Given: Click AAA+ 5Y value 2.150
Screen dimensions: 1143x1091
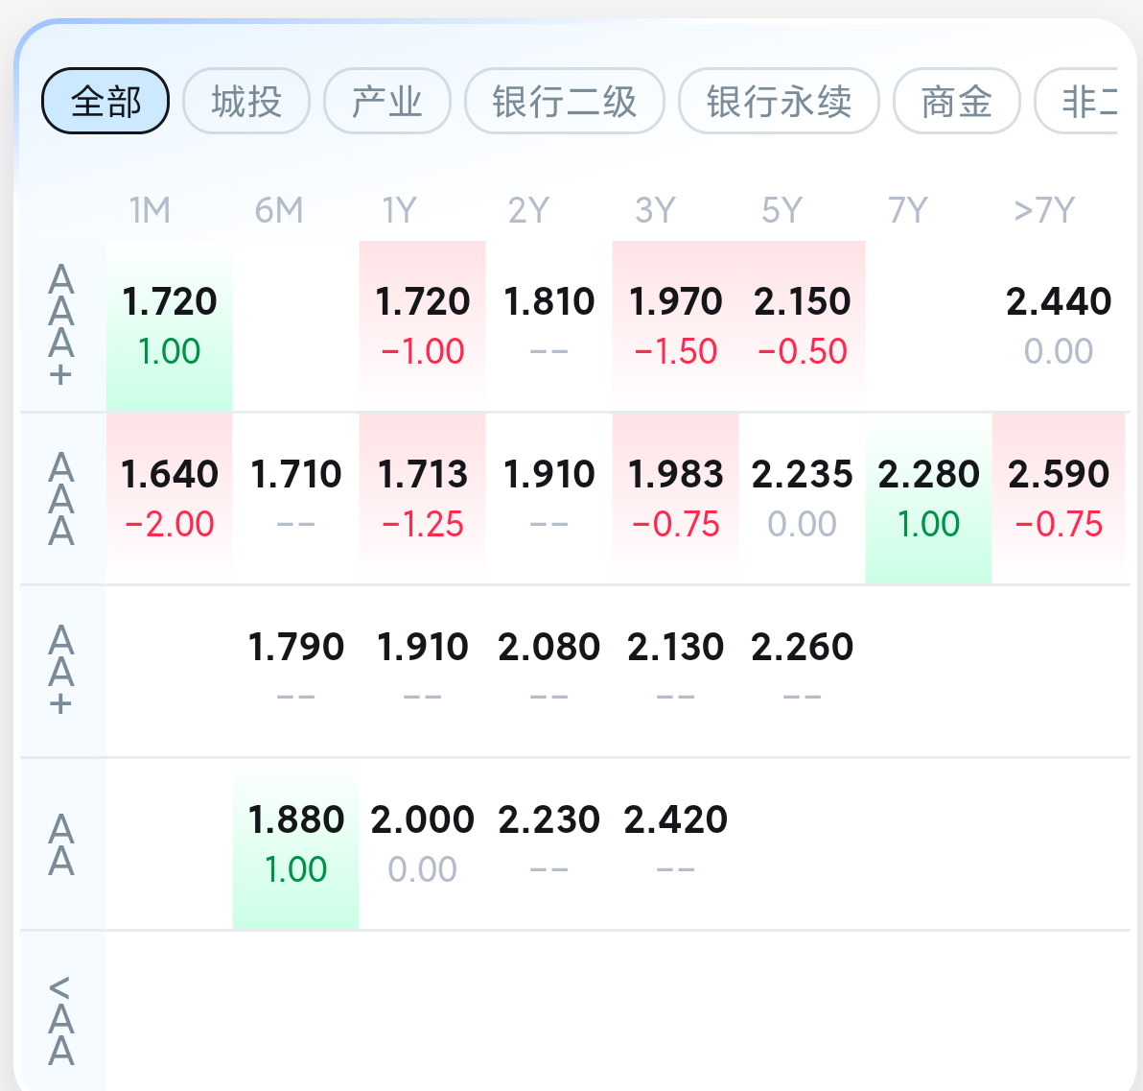Looking at the screenshot, I should [803, 325].
